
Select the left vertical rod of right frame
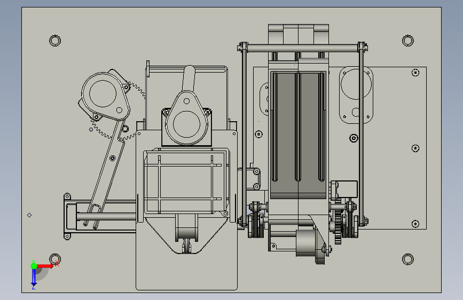click(x=244, y=135)
